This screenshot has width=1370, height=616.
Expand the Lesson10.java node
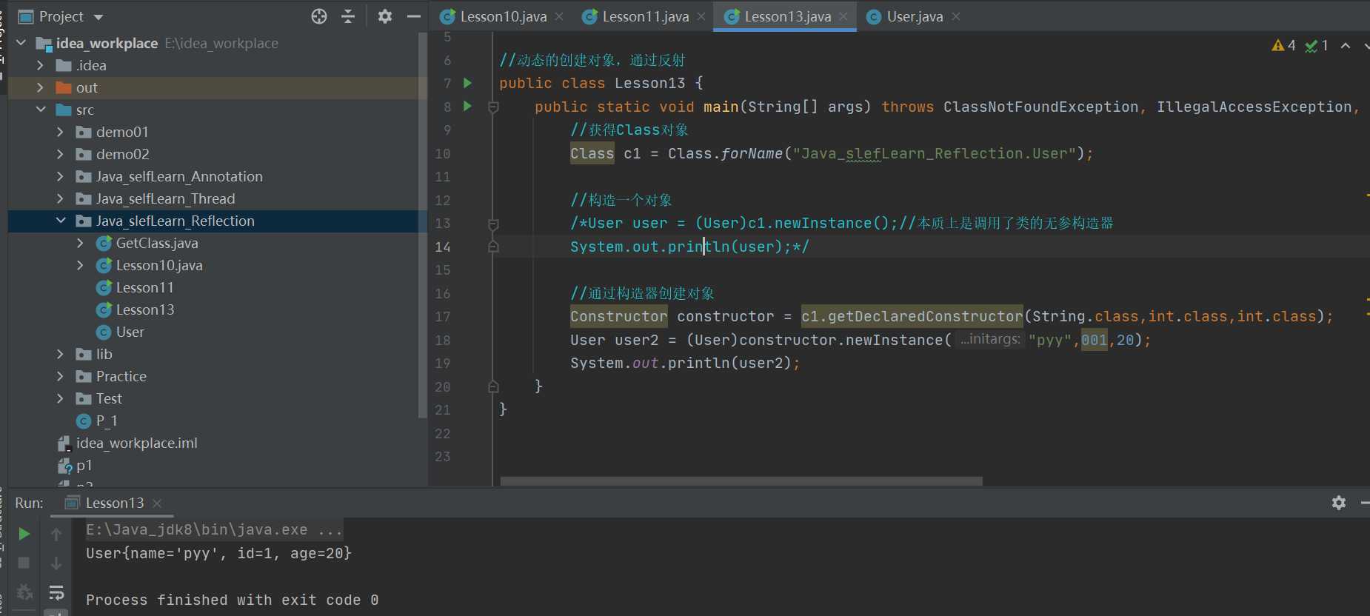[x=81, y=265]
